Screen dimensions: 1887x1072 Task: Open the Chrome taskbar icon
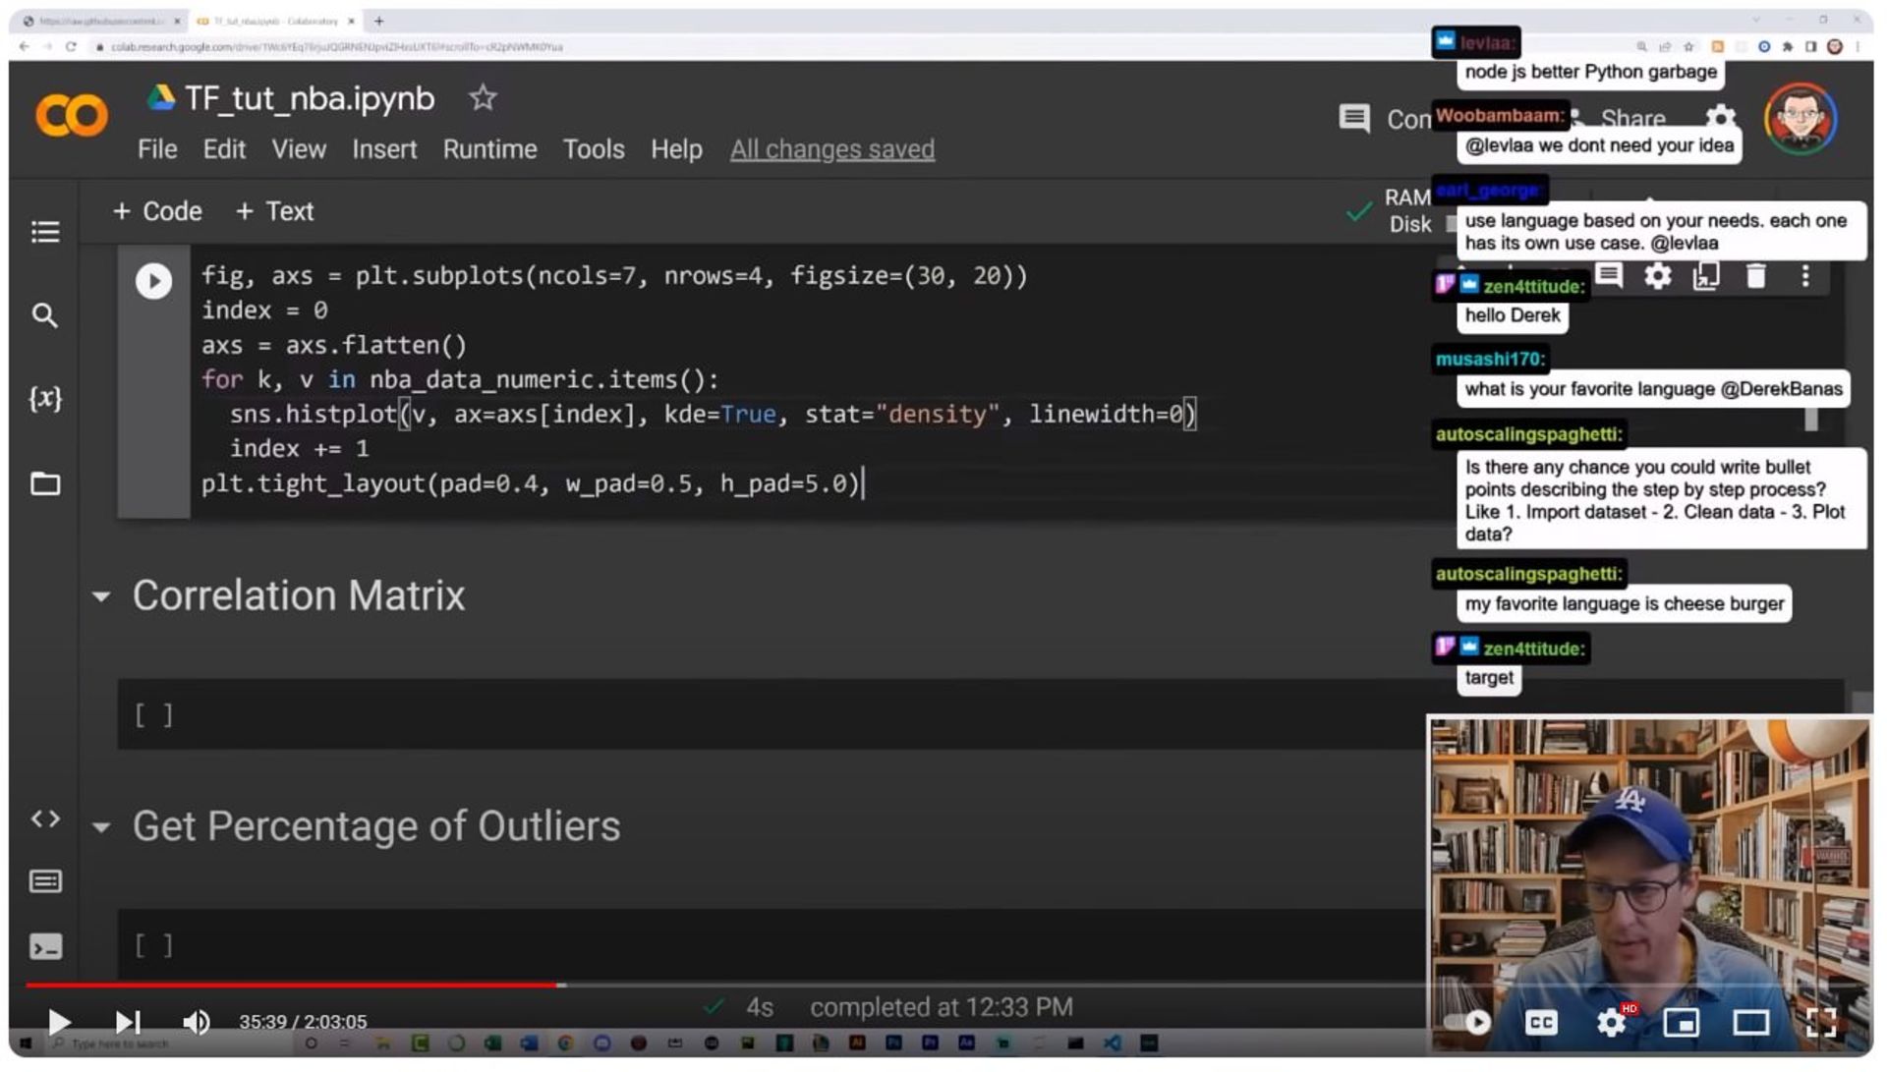pos(565,1044)
